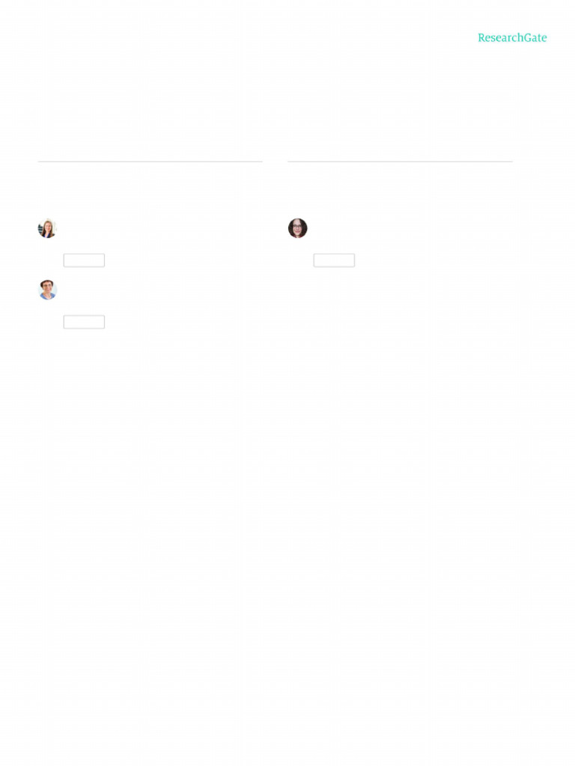
Task: Click the left gray divider line
Action: click(150, 162)
